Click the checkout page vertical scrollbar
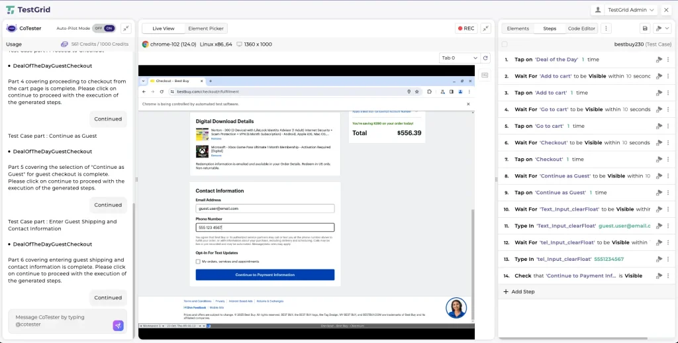The height and width of the screenshot is (343, 678). pyautogui.click(x=471, y=264)
